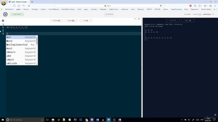Click the red ad blocker icon
This screenshot has height=122, width=218.
pos(190,6)
